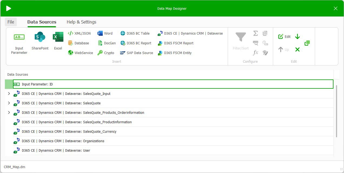
Task: Open the fx function configuration
Action: tap(255, 53)
